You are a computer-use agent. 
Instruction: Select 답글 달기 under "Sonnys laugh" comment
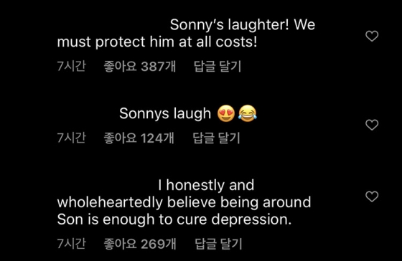pos(216,138)
